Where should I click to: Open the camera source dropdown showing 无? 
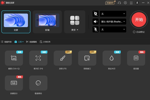point(113,14)
